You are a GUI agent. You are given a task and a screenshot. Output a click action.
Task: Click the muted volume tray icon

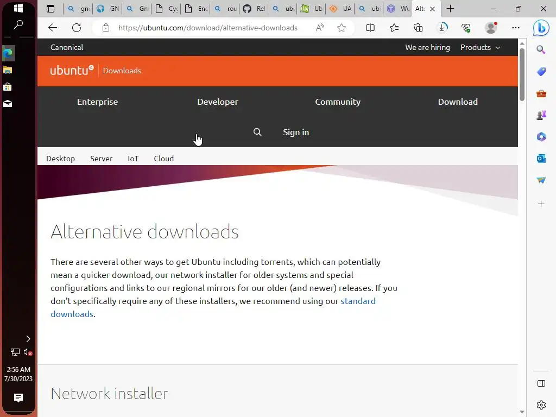pyautogui.click(x=28, y=352)
